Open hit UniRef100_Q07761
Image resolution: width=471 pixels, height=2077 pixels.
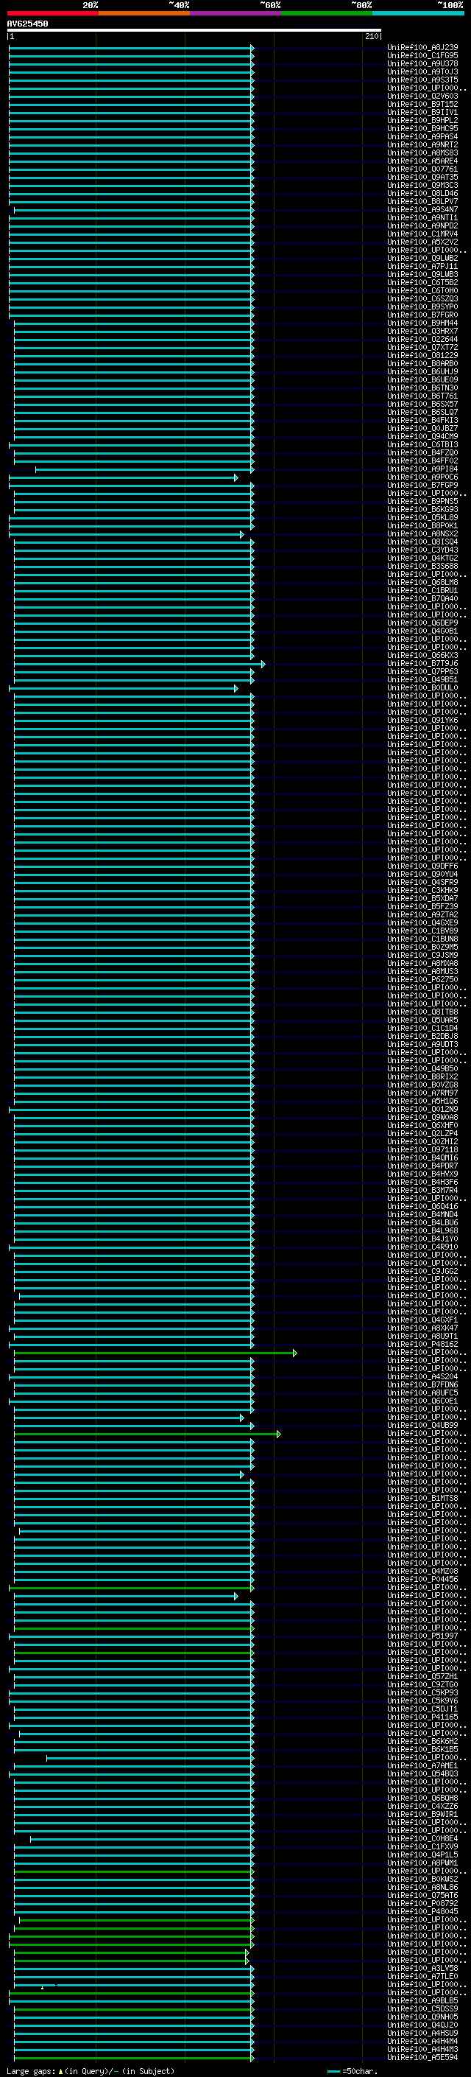point(422,169)
